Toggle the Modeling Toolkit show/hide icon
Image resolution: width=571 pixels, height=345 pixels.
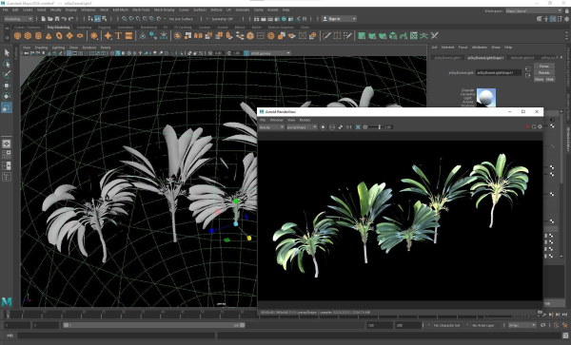click(x=540, y=19)
